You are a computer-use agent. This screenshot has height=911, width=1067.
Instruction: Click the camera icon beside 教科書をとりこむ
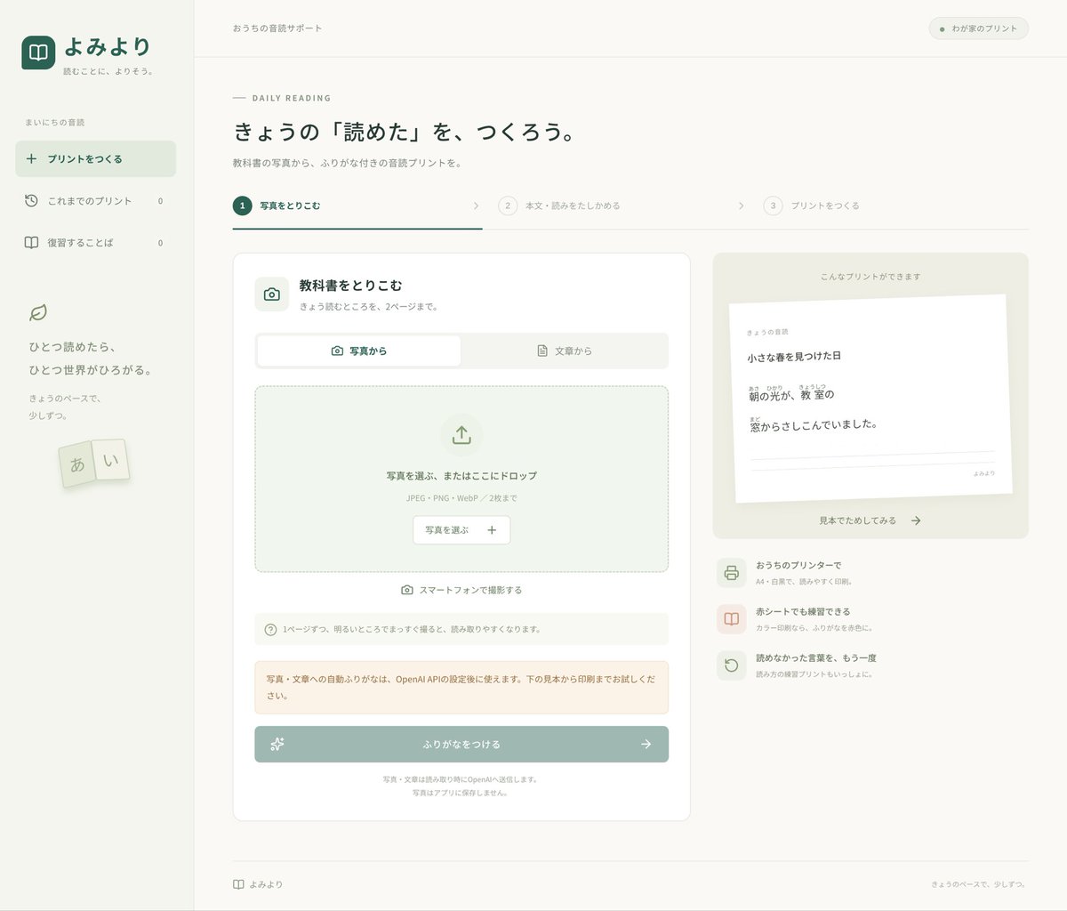coord(272,294)
